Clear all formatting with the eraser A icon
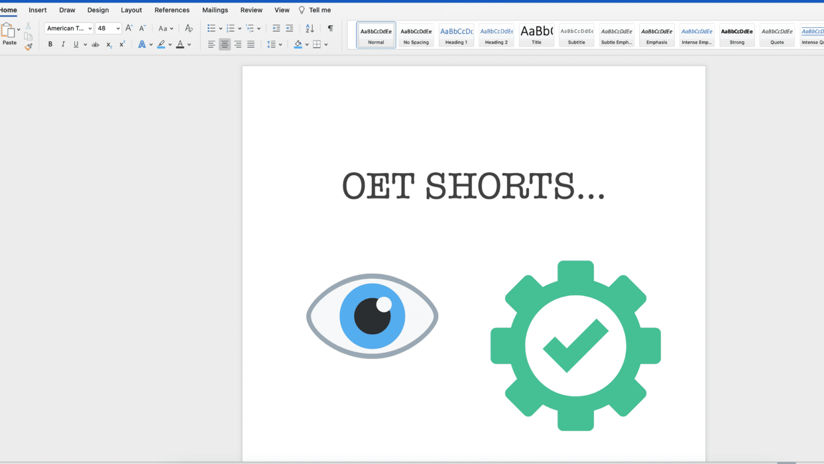This screenshot has height=464, width=824. pyautogui.click(x=188, y=28)
